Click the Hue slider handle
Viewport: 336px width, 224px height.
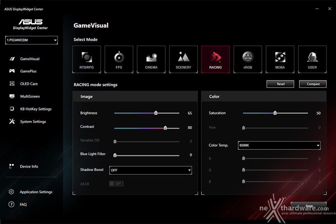pyautogui.click(x=243, y=128)
